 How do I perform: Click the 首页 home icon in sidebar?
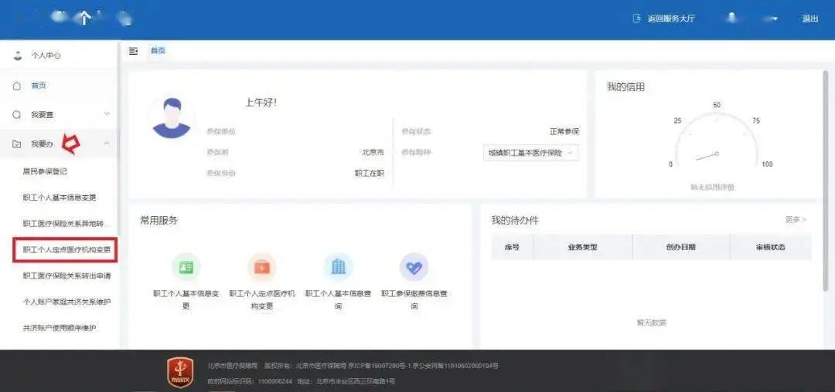click(x=17, y=86)
